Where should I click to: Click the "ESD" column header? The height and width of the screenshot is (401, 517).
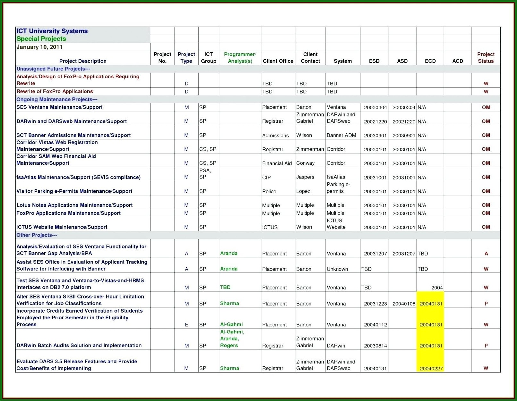click(x=374, y=61)
